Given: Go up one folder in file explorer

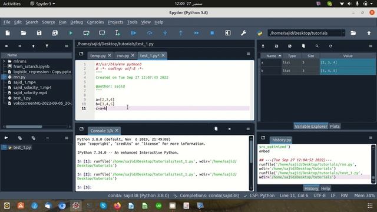Looking at the screenshot, I should 34,46.
